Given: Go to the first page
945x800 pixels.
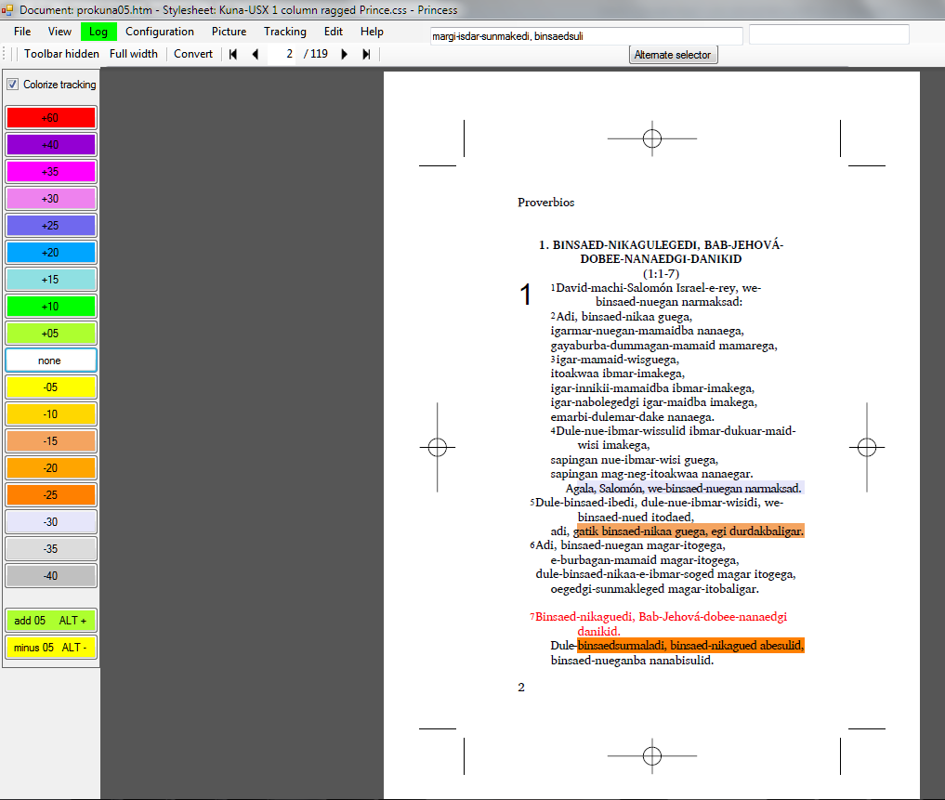Looking at the screenshot, I should tap(233, 54).
